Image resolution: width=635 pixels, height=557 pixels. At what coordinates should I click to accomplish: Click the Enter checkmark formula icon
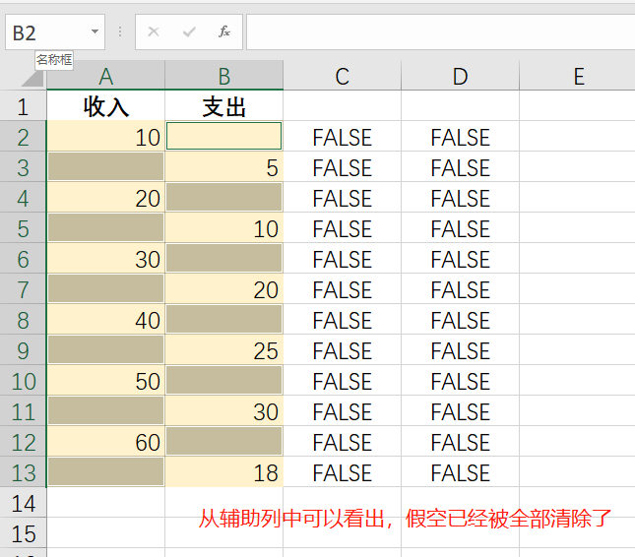189,31
